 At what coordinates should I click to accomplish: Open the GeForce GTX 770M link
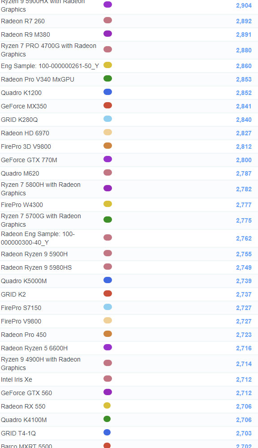click(x=29, y=160)
